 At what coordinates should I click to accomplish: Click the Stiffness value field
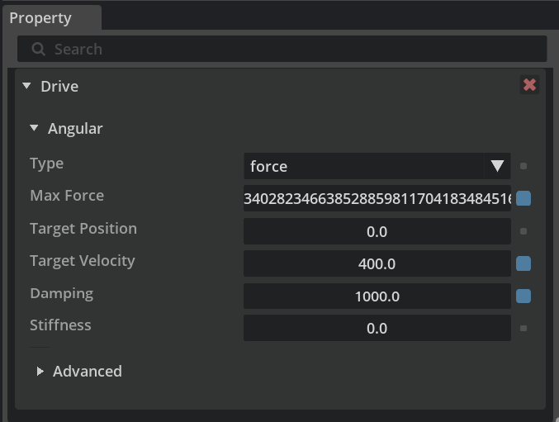point(377,328)
